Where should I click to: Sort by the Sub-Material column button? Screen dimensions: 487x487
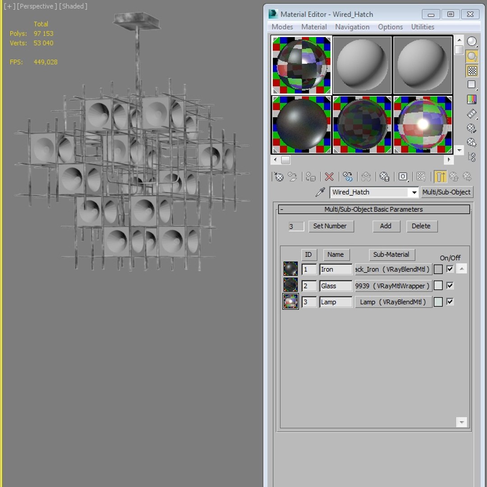point(392,255)
